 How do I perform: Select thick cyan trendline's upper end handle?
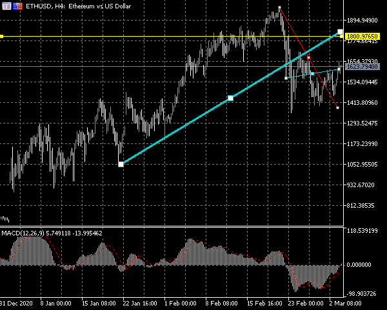340,32
